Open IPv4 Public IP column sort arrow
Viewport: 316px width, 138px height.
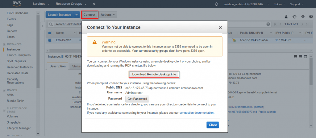pos(300,33)
